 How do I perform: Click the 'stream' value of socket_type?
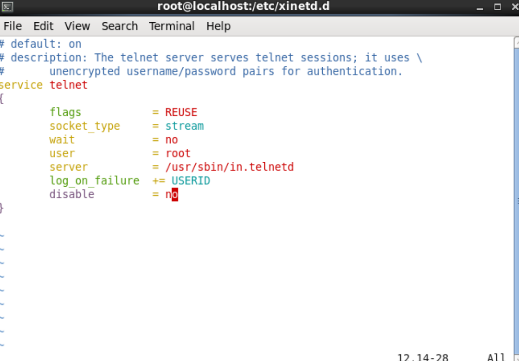pos(185,126)
